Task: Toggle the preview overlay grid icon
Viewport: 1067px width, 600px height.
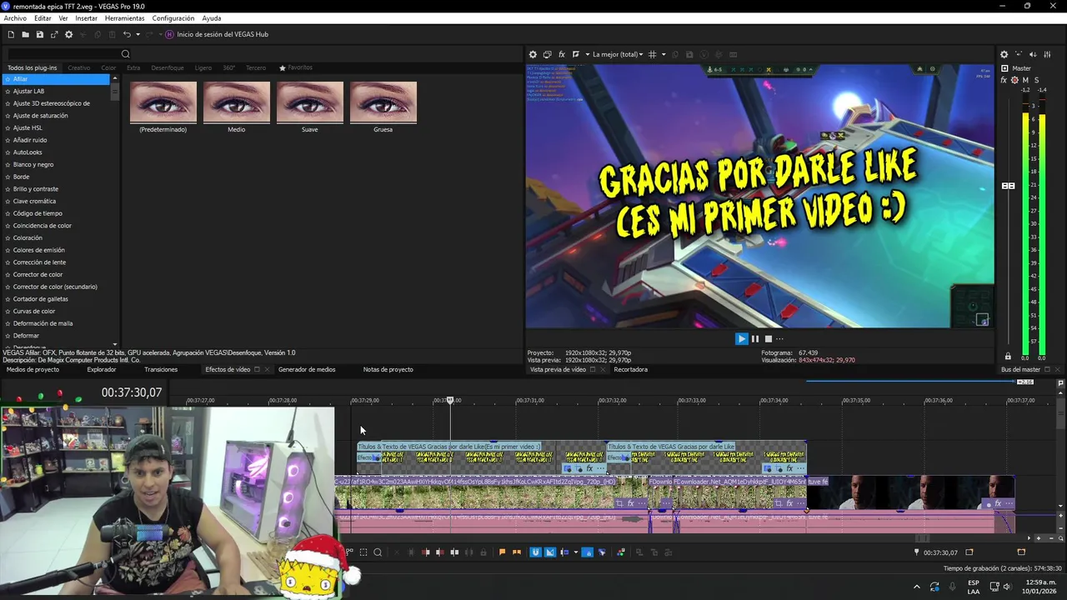Action: pyautogui.click(x=653, y=54)
